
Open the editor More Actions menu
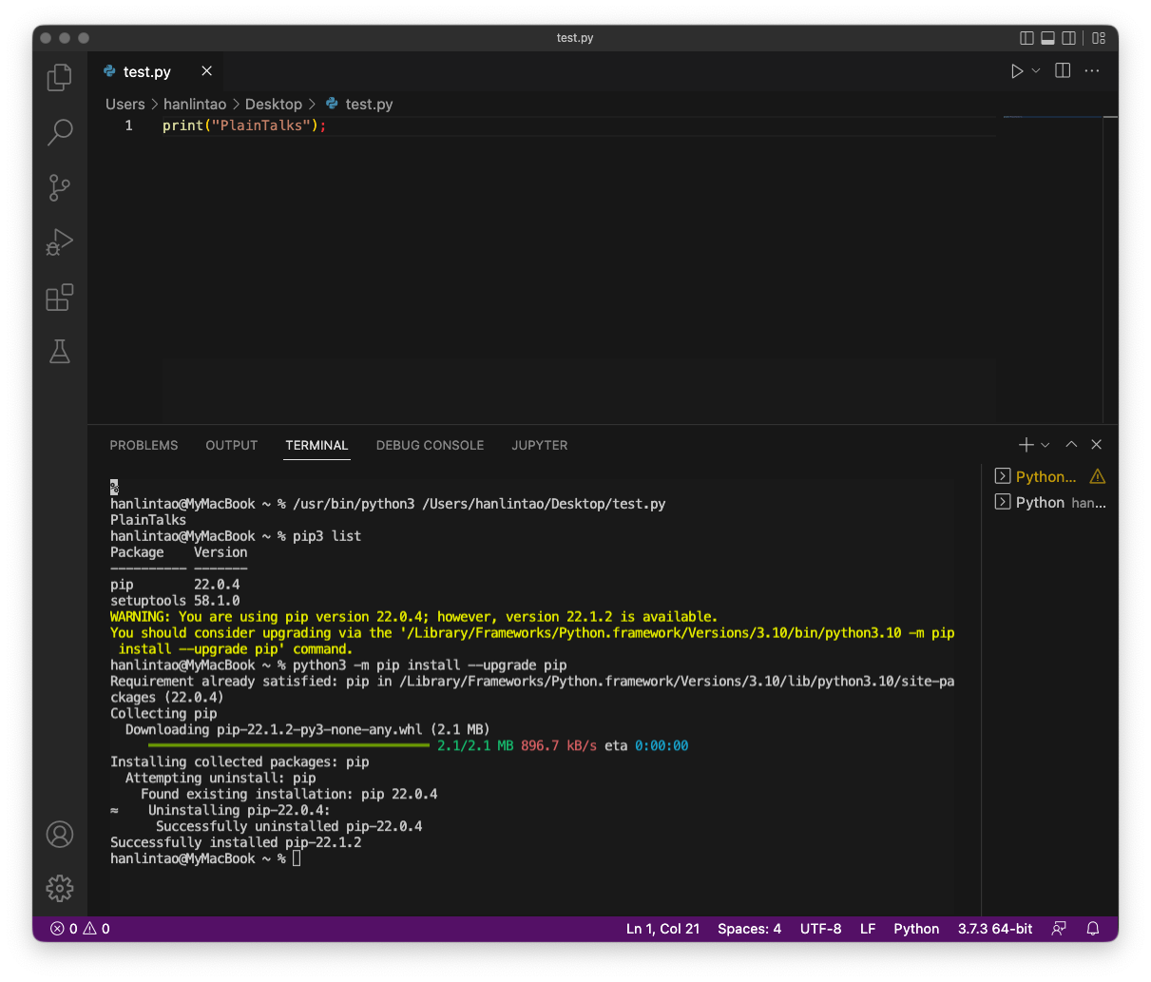(x=1092, y=71)
